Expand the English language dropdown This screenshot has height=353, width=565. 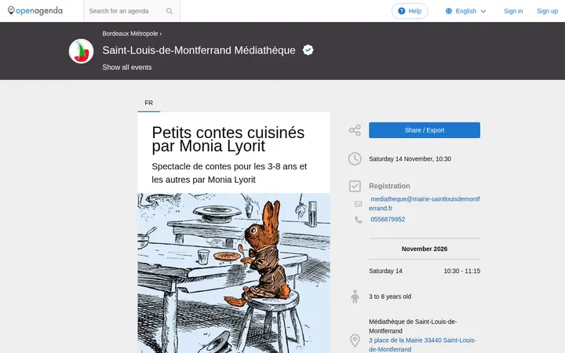click(465, 11)
